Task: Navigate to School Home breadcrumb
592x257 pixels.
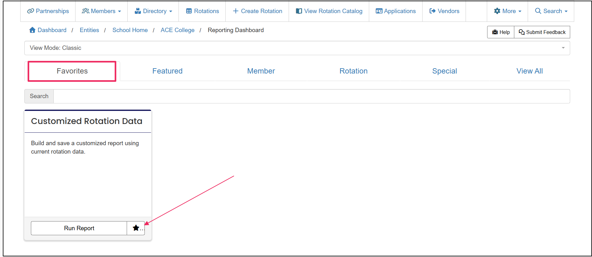Action: tap(130, 30)
